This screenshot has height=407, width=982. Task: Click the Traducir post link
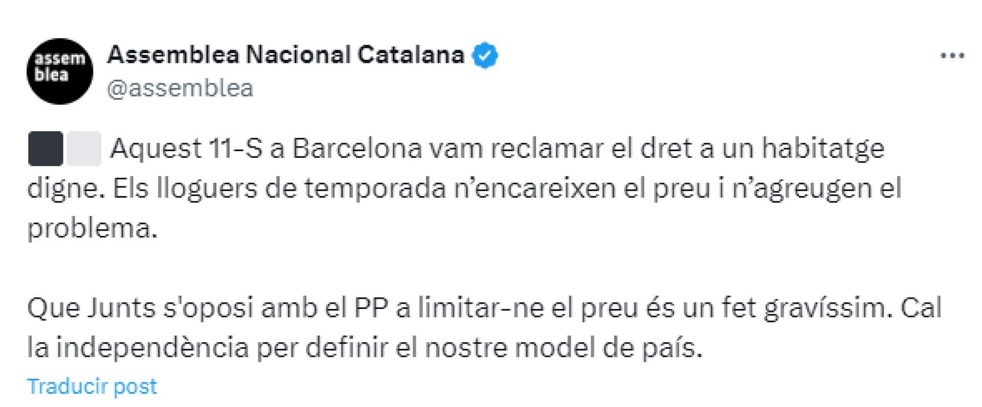point(92,387)
